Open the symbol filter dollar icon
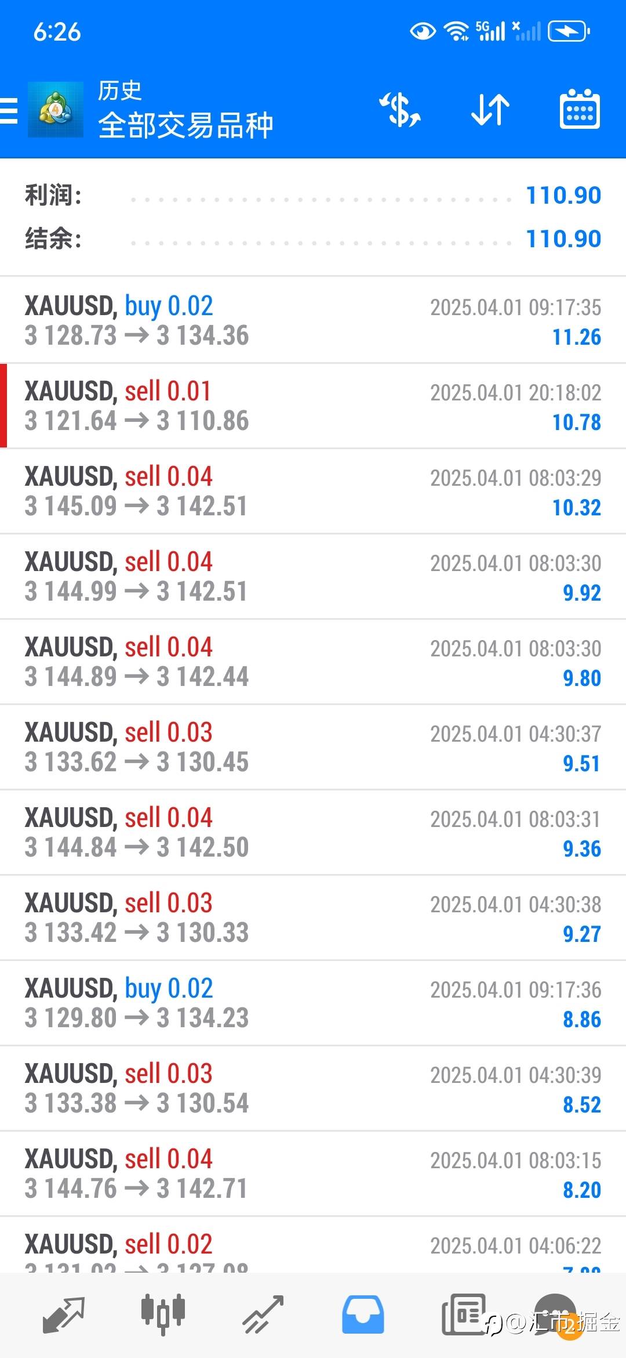Viewport: 626px width, 1358px height. pos(400,110)
